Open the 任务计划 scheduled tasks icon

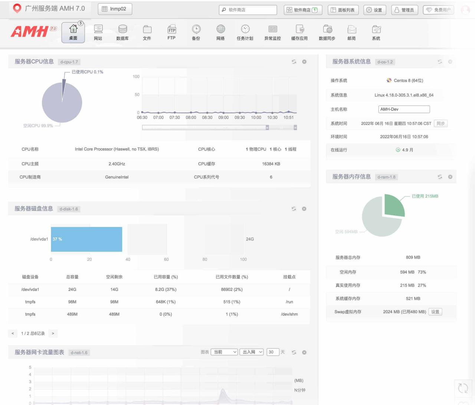click(245, 32)
